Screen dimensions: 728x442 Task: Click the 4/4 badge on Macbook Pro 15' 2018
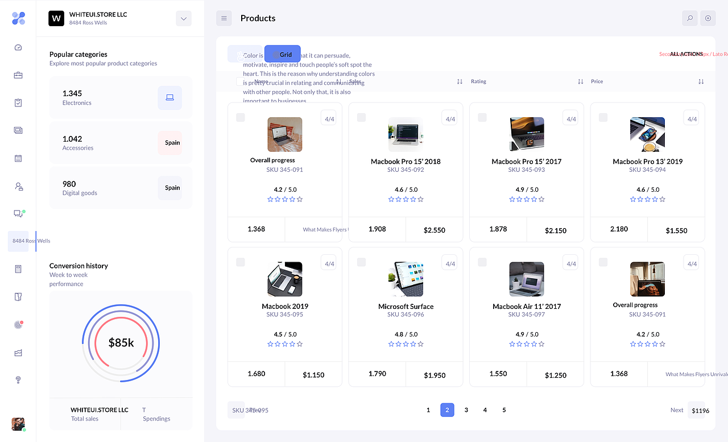pyautogui.click(x=450, y=118)
